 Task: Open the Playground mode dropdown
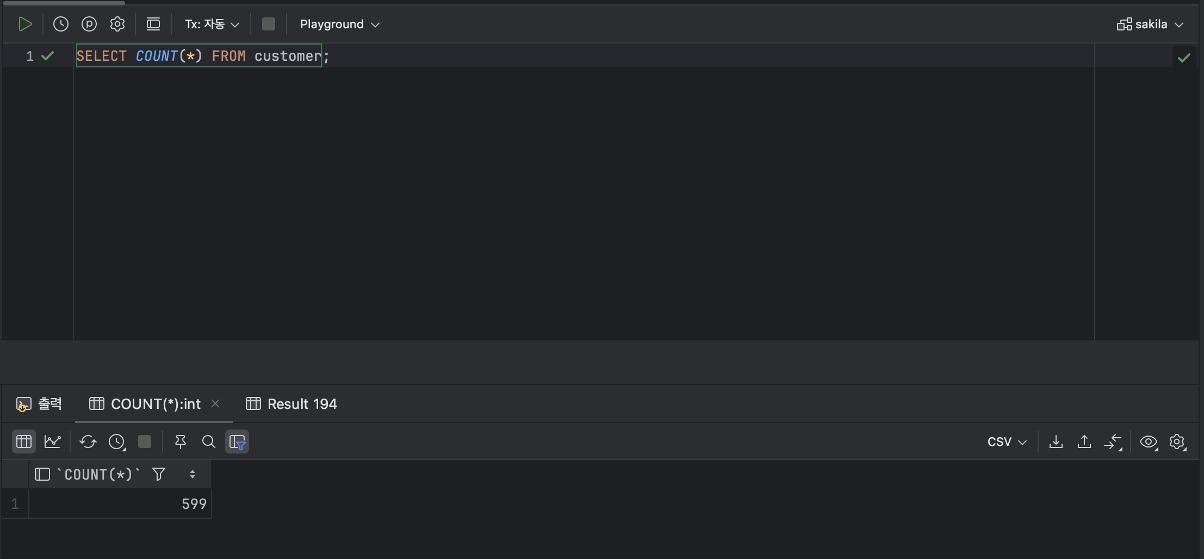pos(340,24)
